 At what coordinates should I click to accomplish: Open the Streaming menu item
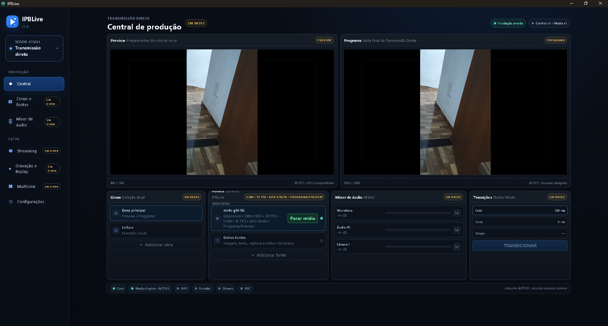point(34,151)
